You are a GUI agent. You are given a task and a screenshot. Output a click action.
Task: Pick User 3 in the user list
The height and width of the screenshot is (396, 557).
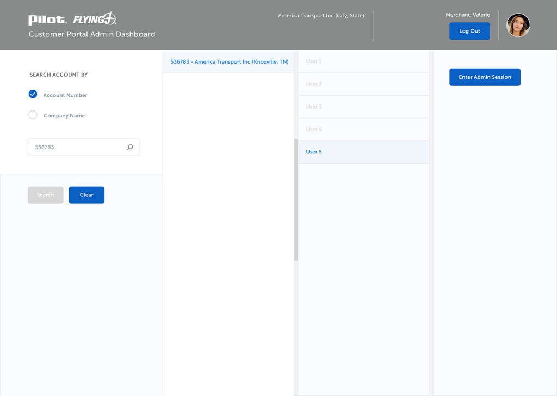click(x=363, y=107)
